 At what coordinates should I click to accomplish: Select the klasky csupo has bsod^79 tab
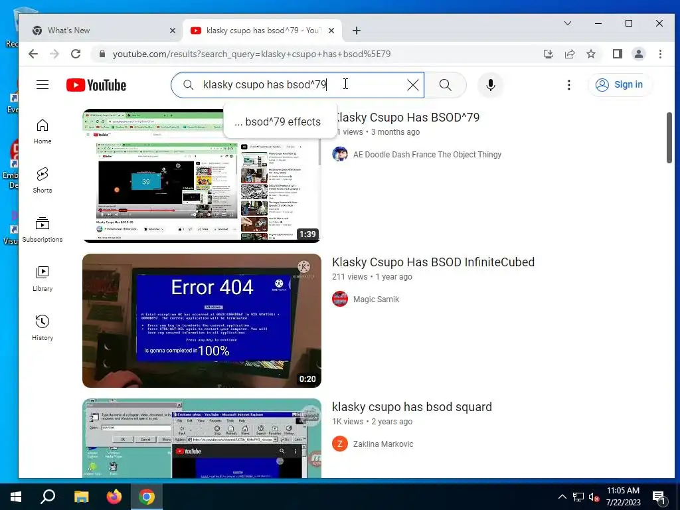(262, 31)
